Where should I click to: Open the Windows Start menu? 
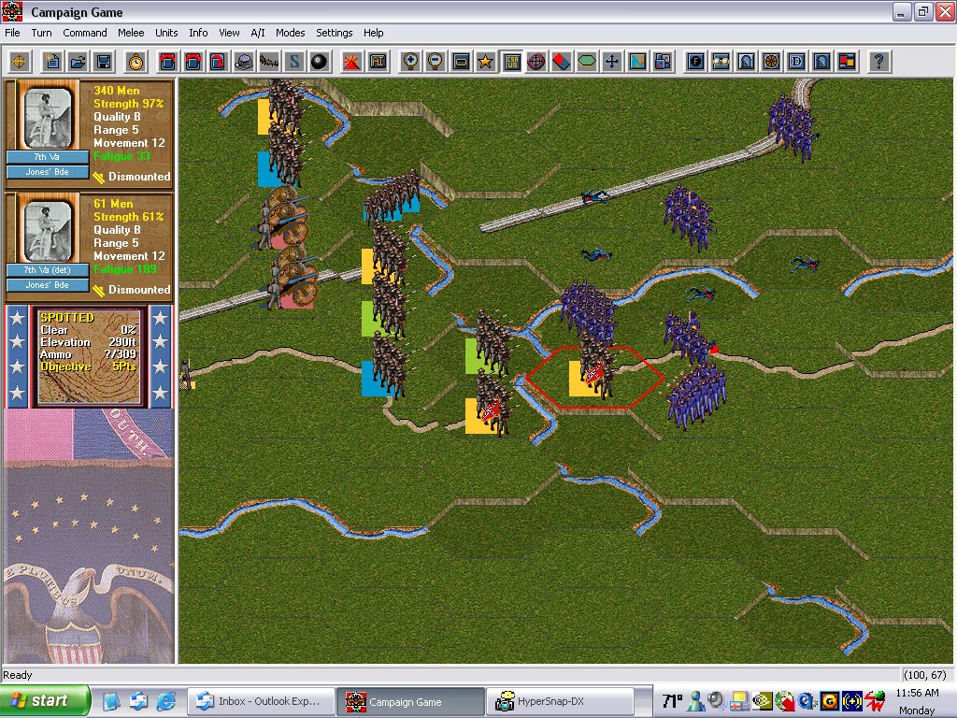45,700
